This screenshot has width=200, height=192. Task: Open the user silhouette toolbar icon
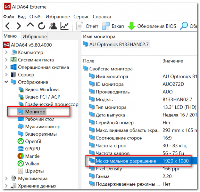(x=53, y=26)
